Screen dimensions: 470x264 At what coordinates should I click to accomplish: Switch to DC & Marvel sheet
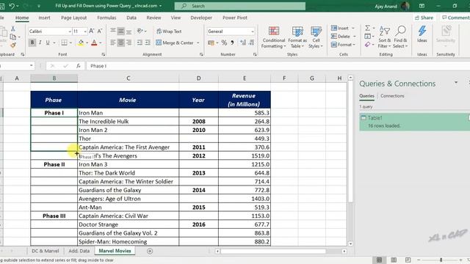(46, 251)
